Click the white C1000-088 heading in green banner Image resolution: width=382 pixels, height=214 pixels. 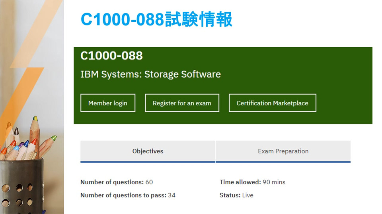[111, 55]
